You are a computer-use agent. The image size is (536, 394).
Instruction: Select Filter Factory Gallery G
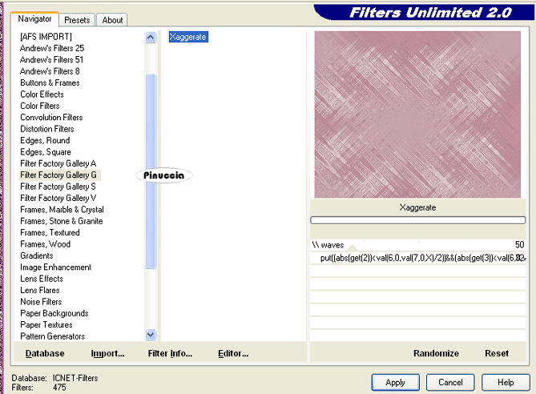(x=58, y=175)
